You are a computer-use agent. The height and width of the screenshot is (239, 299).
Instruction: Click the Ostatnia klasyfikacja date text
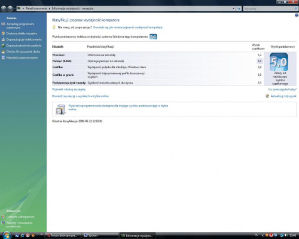pos(77,121)
